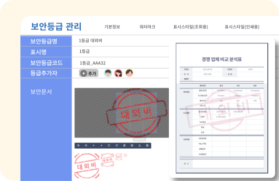The width and height of the screenshot is (279, 181).
Task: Click the zoom-in magnifier icon in image toolbar
Action: pos(78,145)
